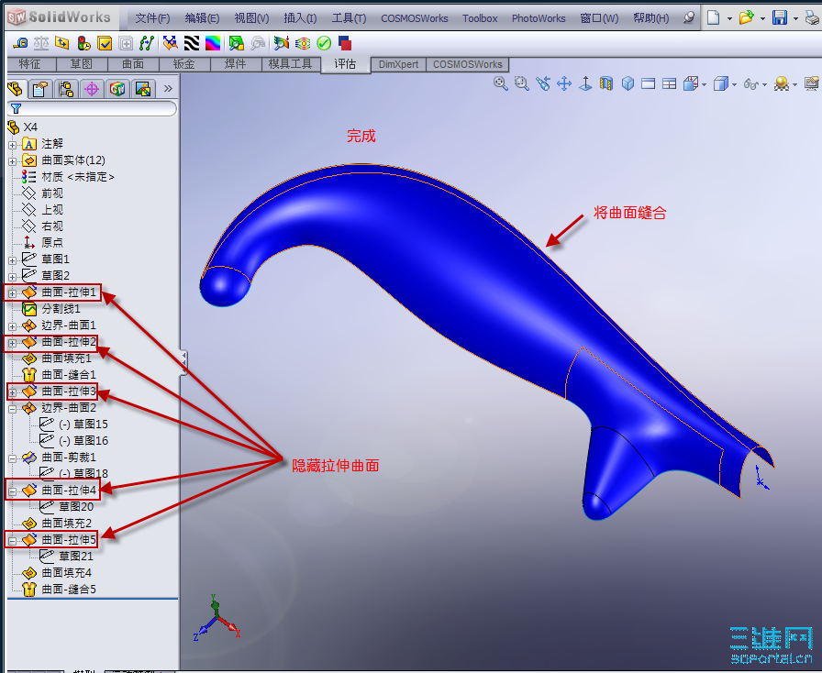Open Import Diagnostics icon

click(126, 43)
